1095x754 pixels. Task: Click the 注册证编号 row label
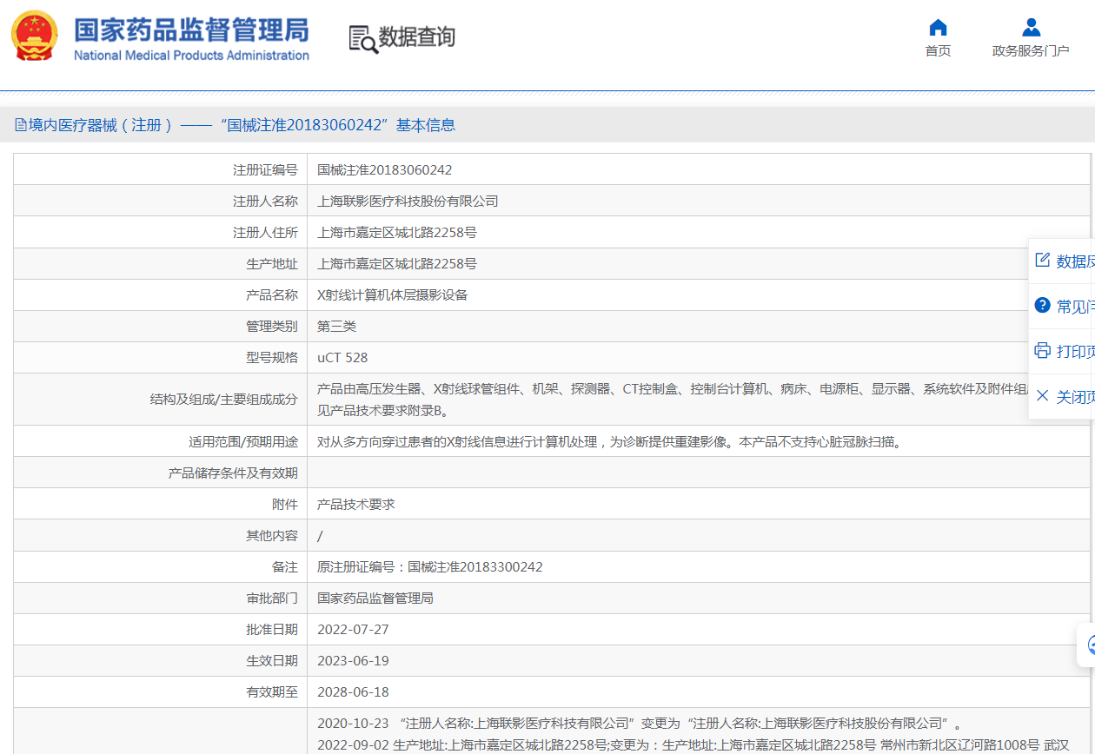tap(265, 170)
